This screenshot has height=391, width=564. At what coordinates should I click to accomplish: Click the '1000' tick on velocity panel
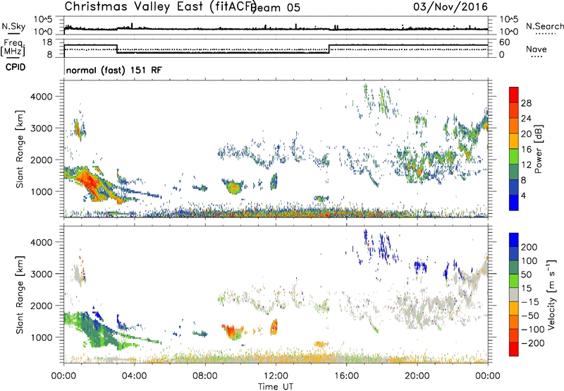(41, 337)
